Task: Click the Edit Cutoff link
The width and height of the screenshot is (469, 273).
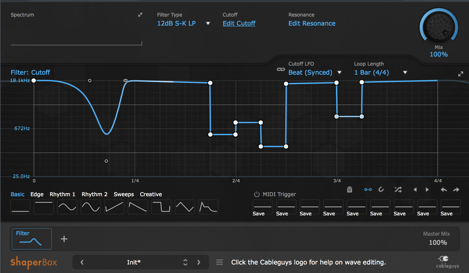Action: [x=239, y=23]
